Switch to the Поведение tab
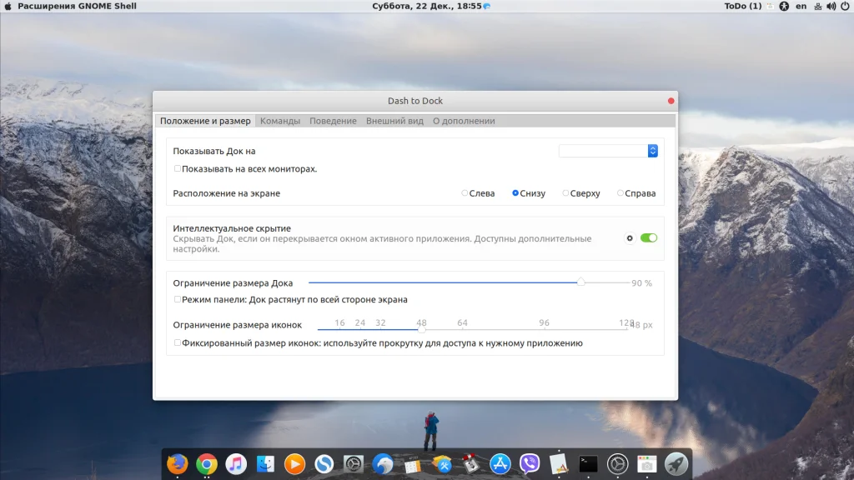The height and width of the screenshot is (480, 854). (333, 121)
